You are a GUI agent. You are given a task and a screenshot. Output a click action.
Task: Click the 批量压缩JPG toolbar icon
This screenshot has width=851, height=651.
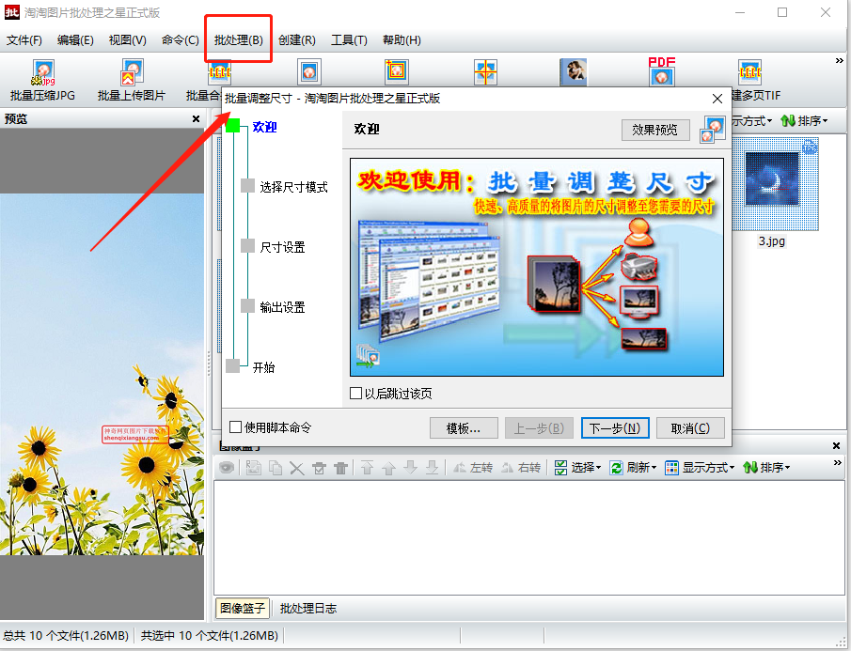[x=43, y=72]
